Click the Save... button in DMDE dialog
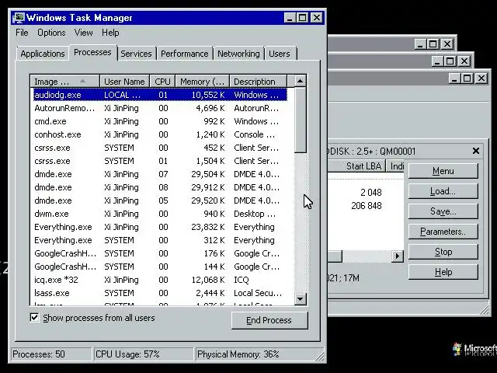 (x=443, y=211)
